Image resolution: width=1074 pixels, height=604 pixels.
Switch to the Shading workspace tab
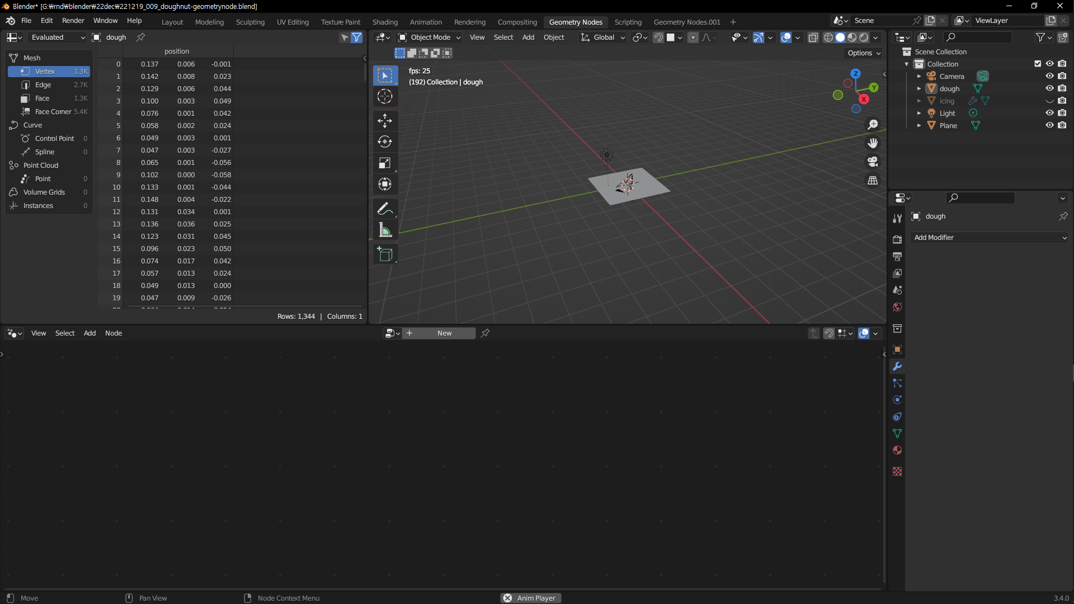[385, 22]
